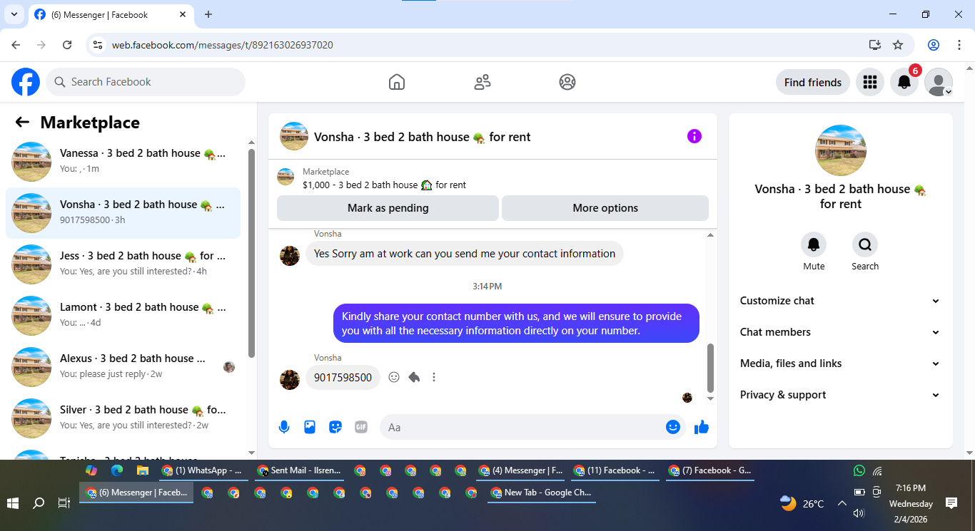Click Vonsha's avatar beside 9017598500 message

290,379
